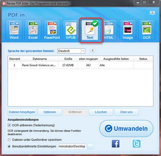Open the Facebook page icon
The image size is (161, 156).
click(115, 144)
